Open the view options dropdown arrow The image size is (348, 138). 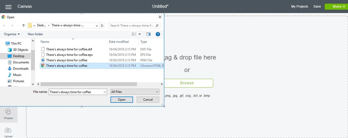tap(140, 34)
